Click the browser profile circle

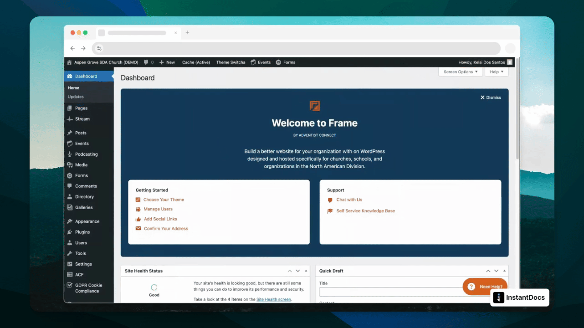(x=510, y=48)
